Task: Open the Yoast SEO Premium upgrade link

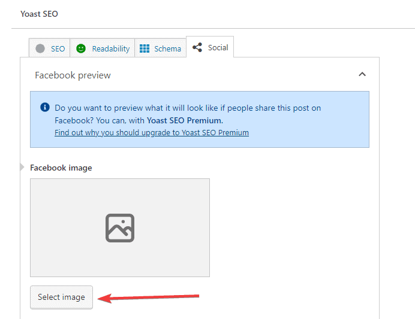Action: tap(152, 132)
